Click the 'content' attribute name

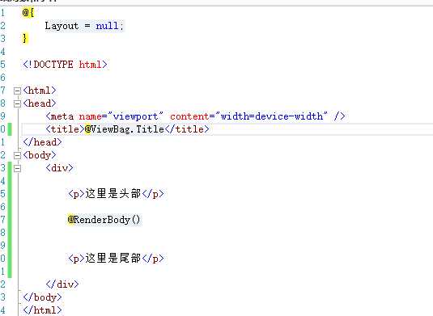(189, 116)
